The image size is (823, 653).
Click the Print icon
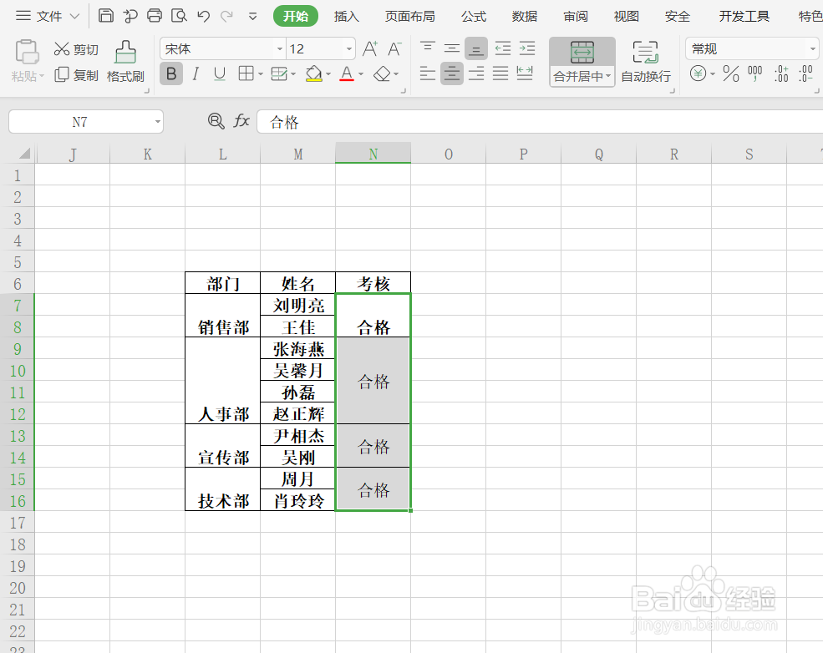155,16
